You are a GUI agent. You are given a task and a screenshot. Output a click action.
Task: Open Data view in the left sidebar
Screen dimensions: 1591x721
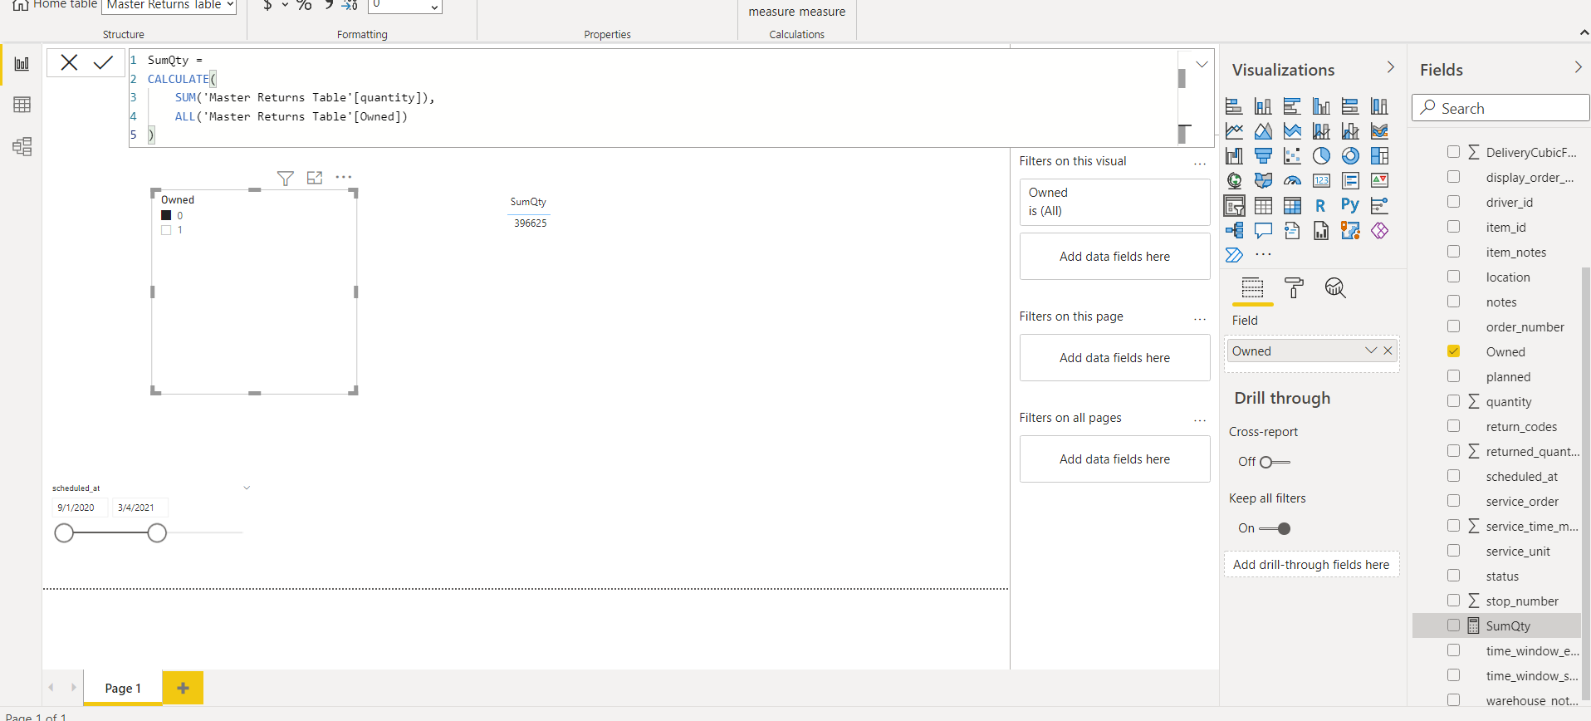[22, 105]
